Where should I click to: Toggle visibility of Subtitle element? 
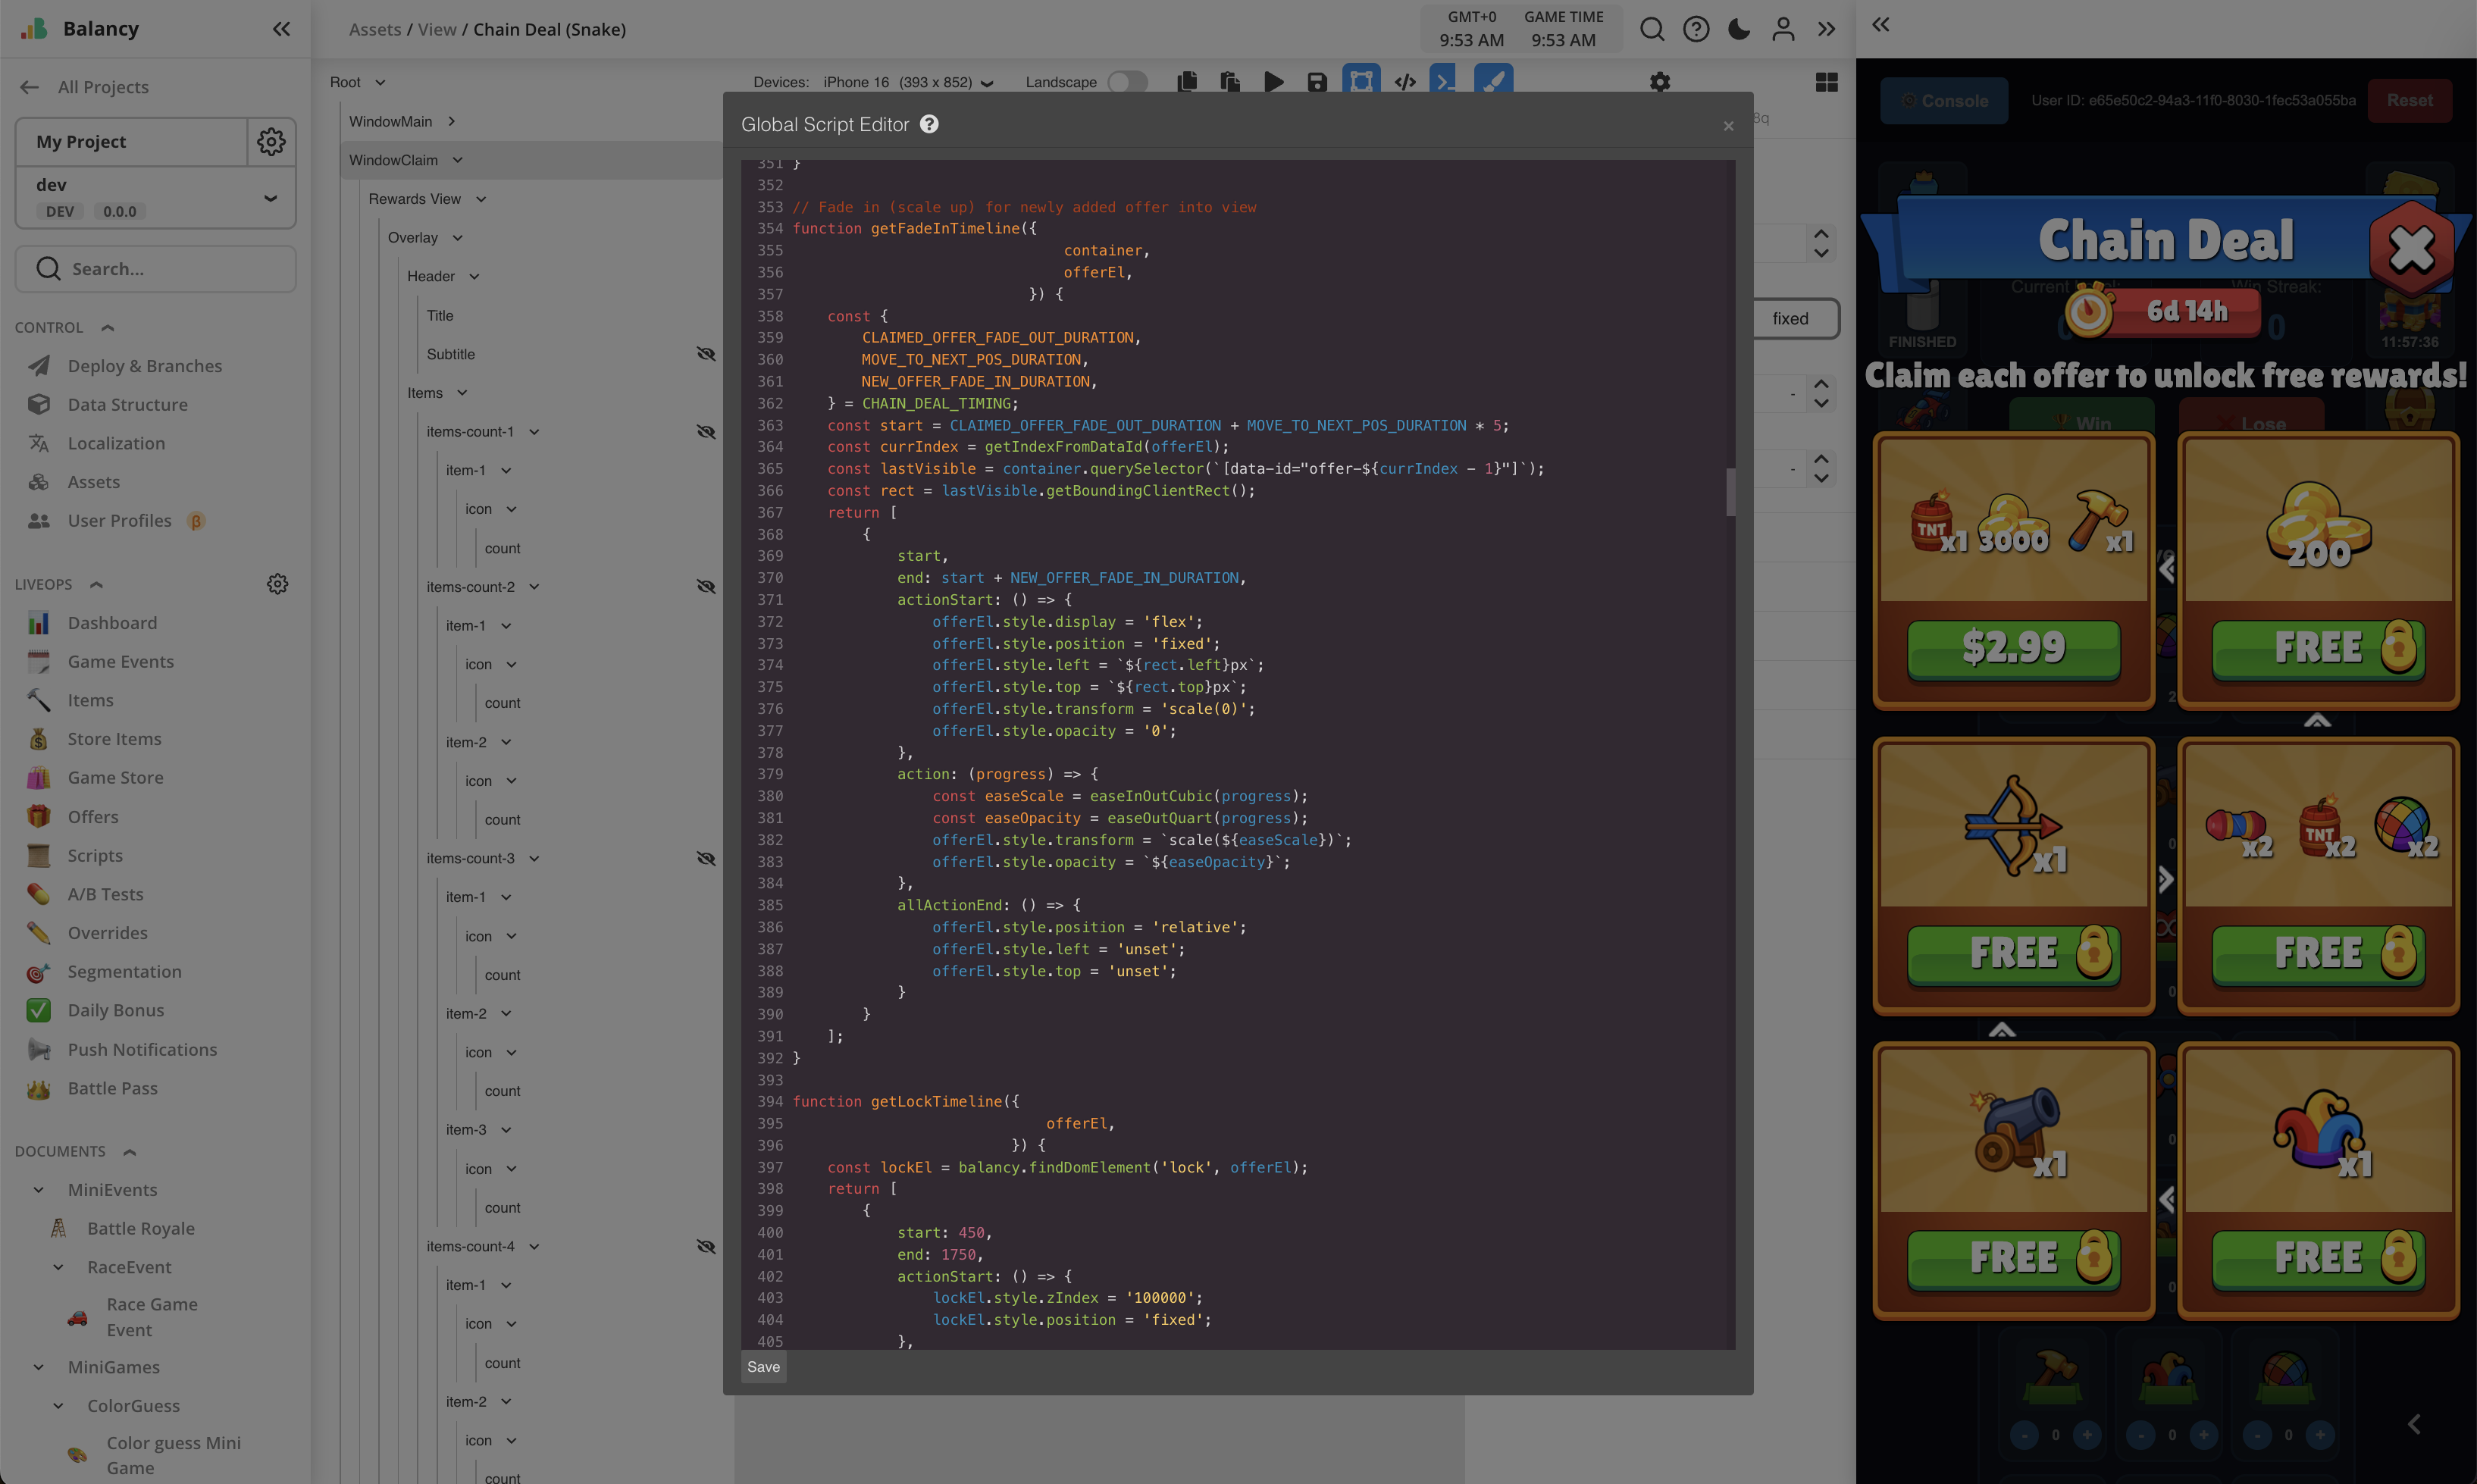(x=706, y=354)
